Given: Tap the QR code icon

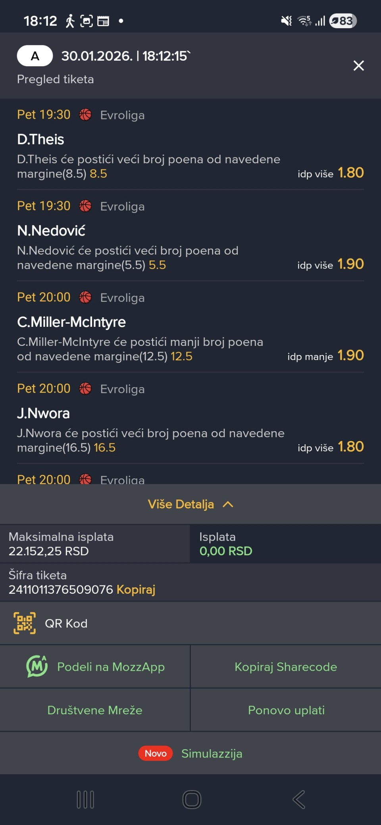Looking at the screenshot, I should 25,623.
